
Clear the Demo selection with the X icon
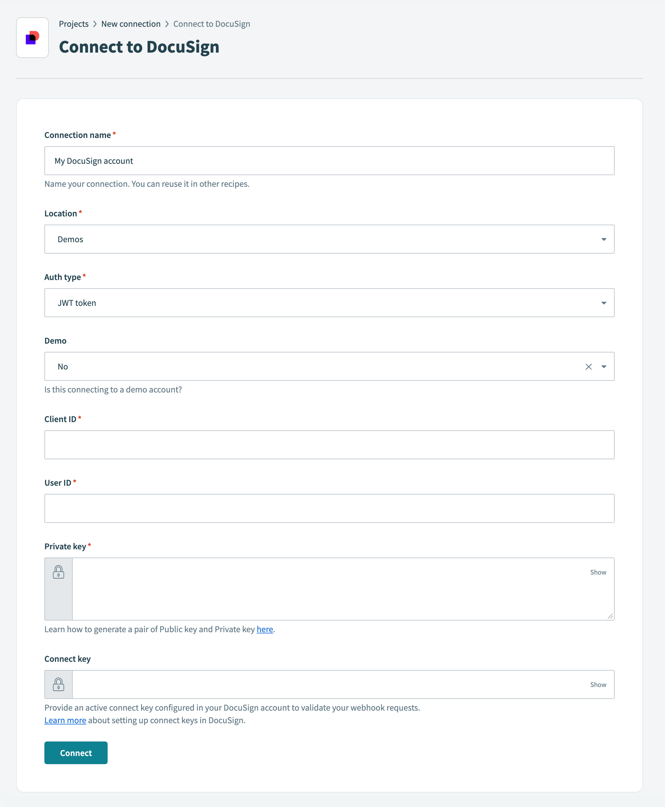(589, 366)
